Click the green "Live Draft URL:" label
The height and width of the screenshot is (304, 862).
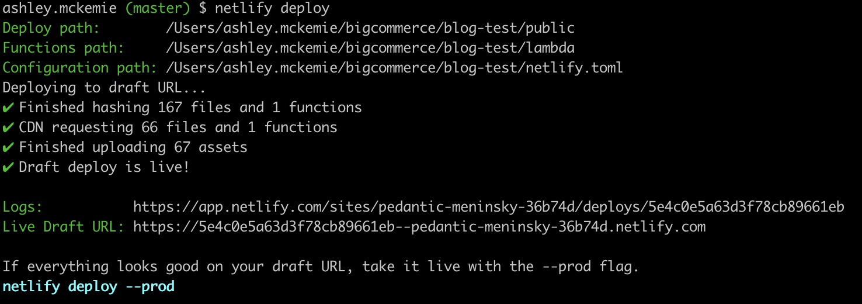(x=64, y=227)
